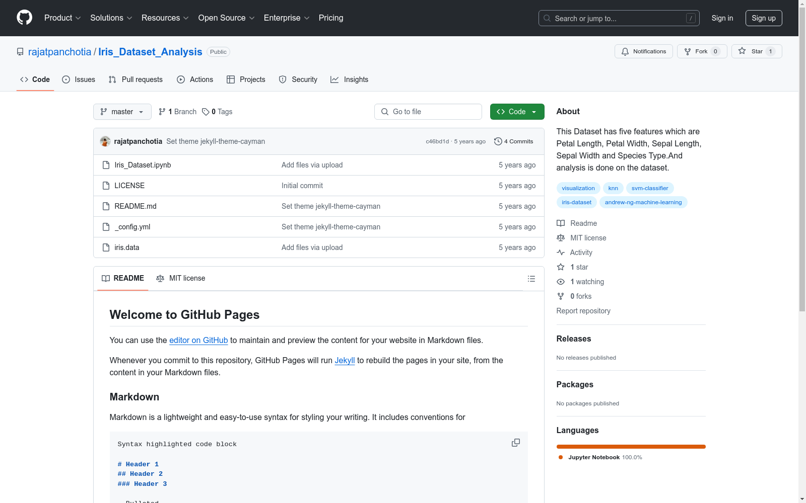The image size is (806, 503).
Task: Click the star icon in Star button
Action: coord(742,51)
